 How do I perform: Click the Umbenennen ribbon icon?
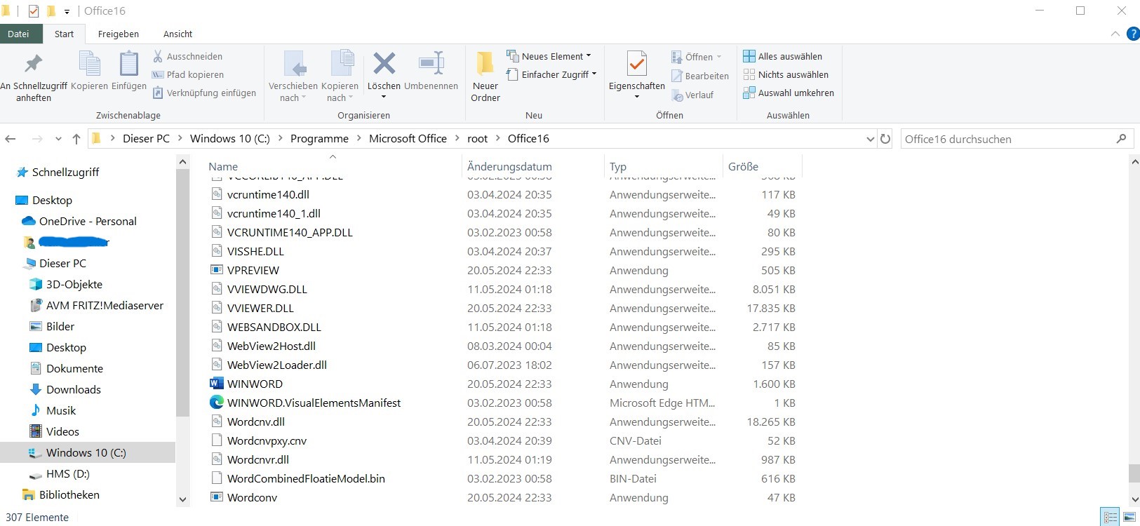click(x=431, y=63)
